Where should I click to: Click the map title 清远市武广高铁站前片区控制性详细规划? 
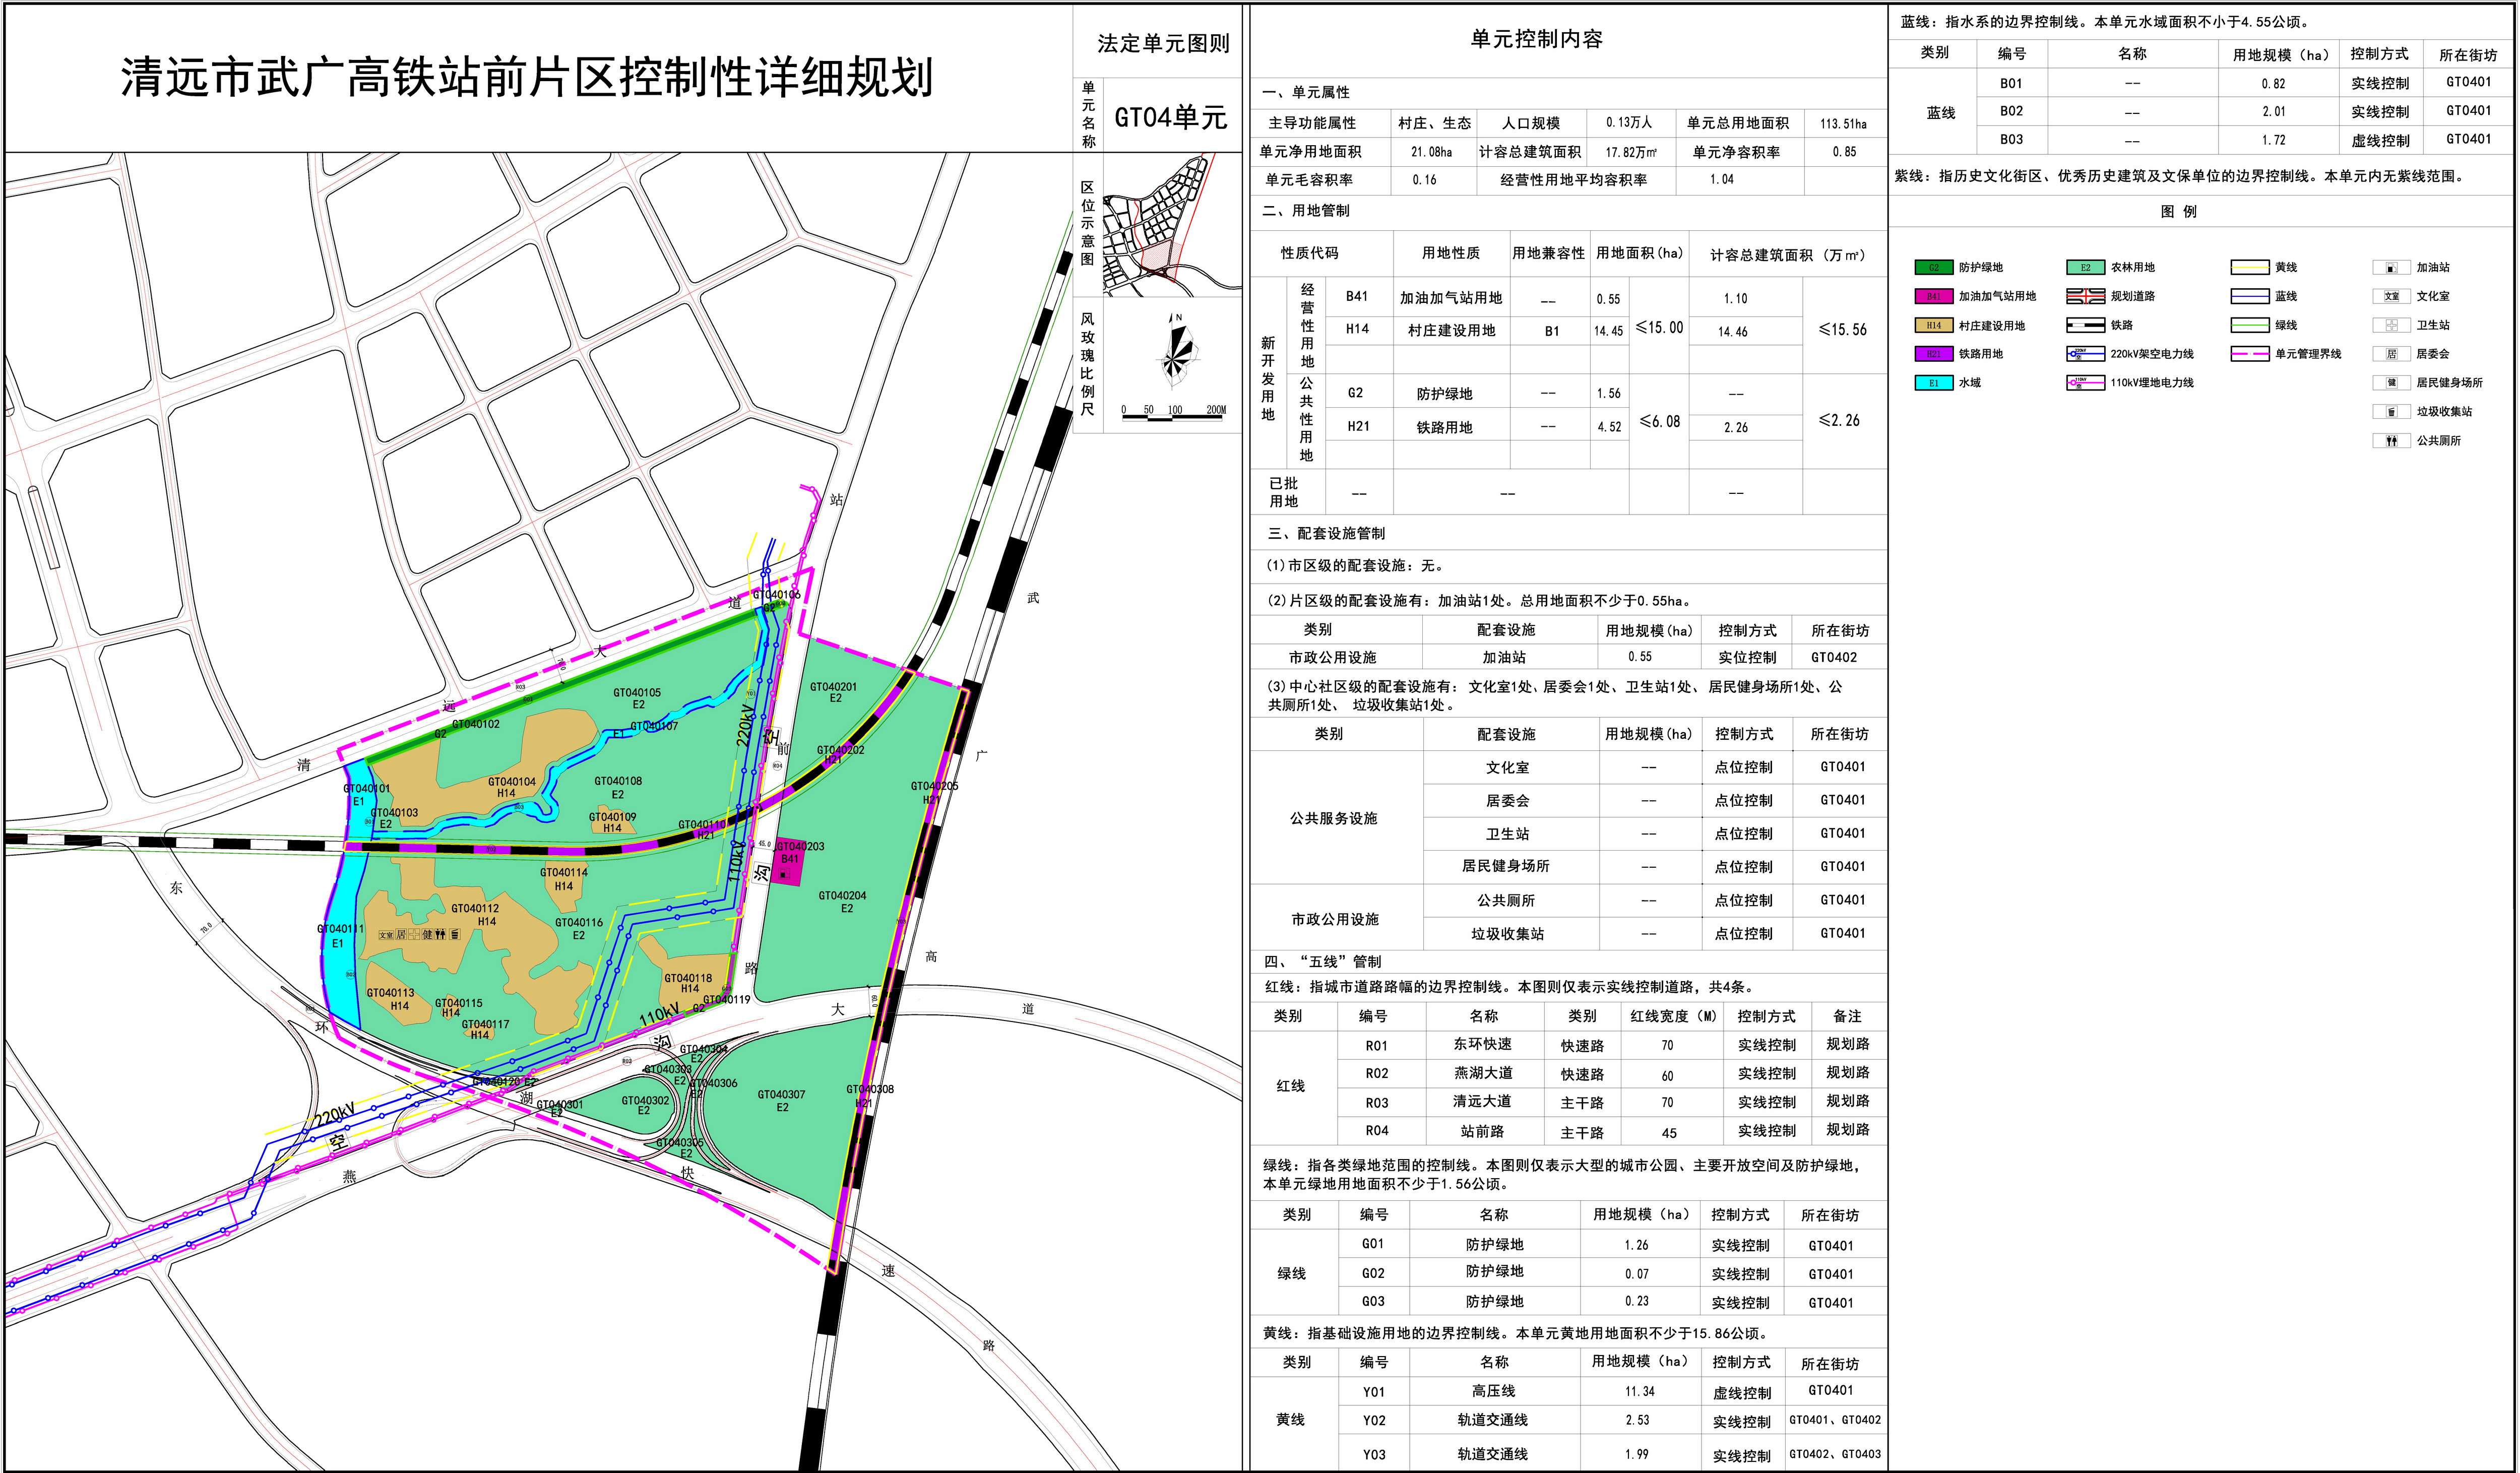pyautogui.click(x=527, y=77)
